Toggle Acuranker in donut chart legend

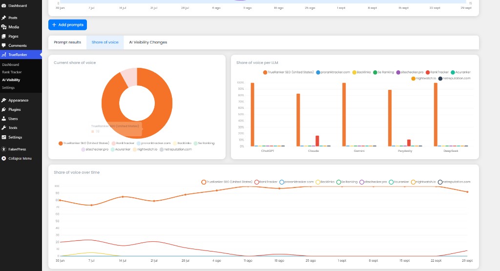point(121,149)
